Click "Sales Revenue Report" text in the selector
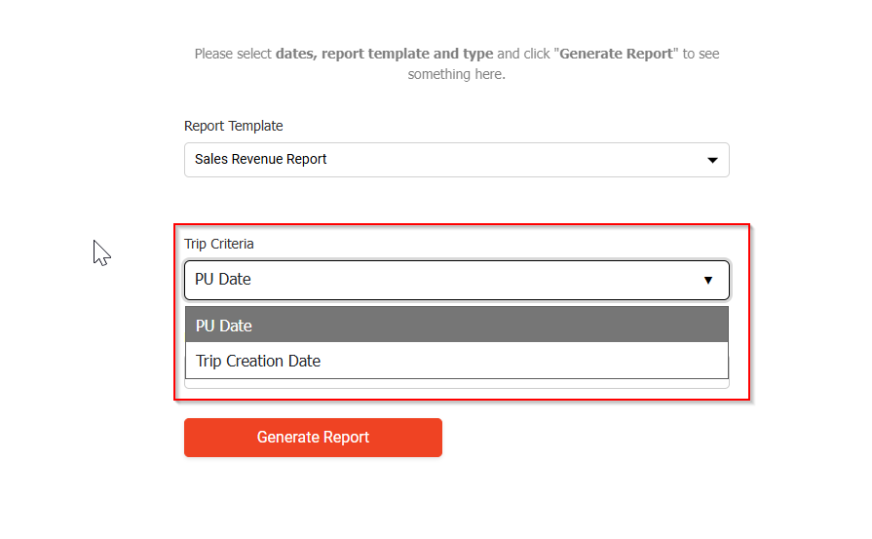Viewport: 872px width, 539px height. tap(261, 159)
